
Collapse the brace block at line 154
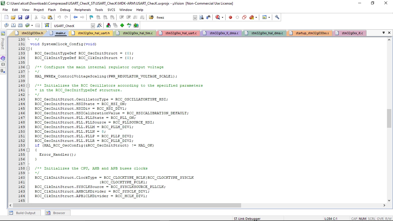pos(28,150)
